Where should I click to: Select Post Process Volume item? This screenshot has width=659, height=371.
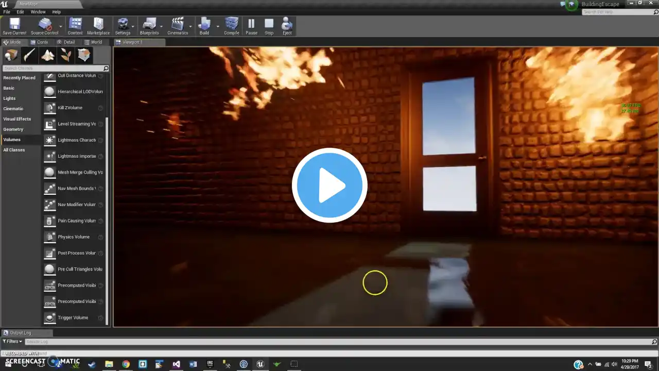[x=74, y=253]
